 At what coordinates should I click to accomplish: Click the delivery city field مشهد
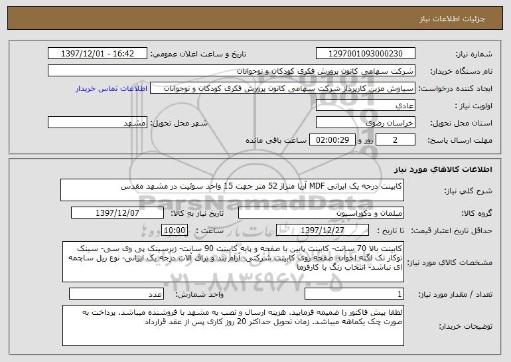pos(98,123)
